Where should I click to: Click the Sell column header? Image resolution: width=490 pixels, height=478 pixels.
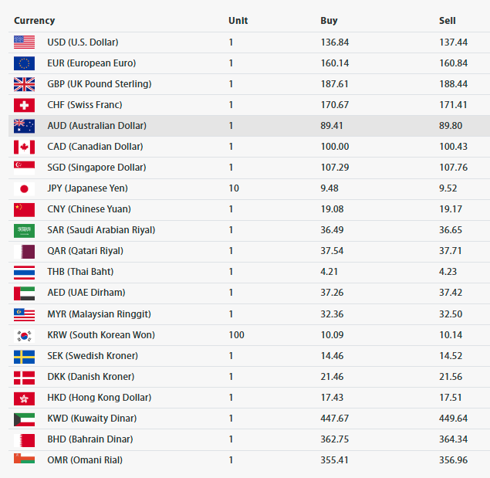pos(448,21)
